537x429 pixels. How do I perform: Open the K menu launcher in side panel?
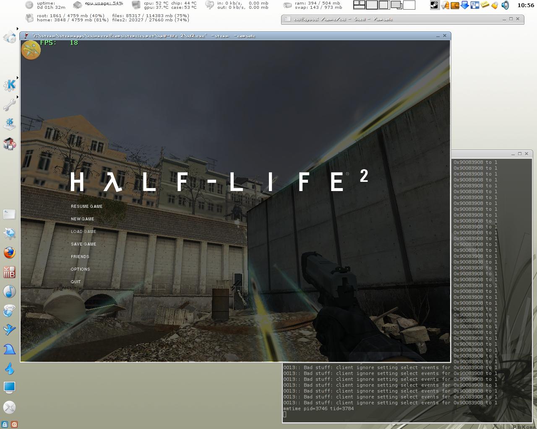tap(10, 85)
